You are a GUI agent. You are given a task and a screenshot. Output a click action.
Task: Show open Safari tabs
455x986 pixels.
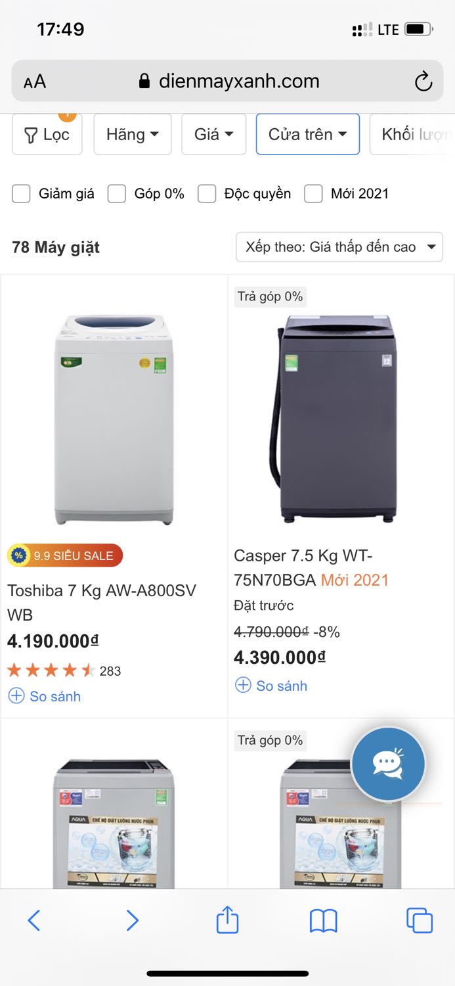point(420,920)
